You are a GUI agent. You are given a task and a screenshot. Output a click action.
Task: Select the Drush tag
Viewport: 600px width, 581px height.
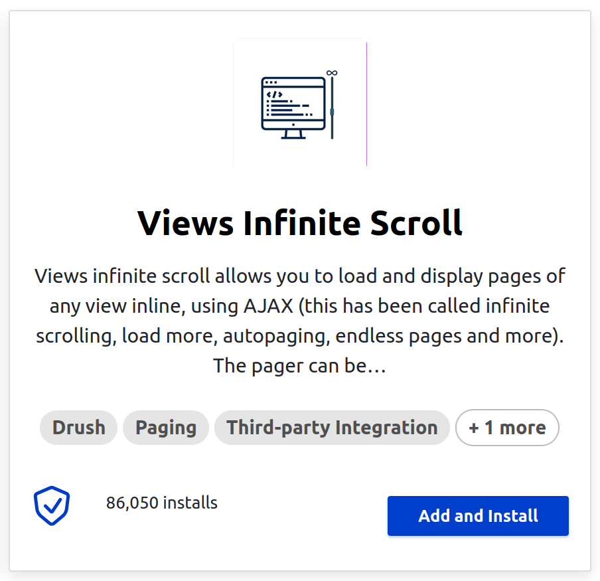(x=78, y=428)
